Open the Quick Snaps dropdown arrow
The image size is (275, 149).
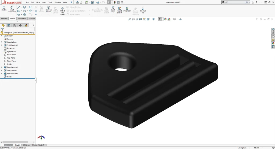point(113,15)
